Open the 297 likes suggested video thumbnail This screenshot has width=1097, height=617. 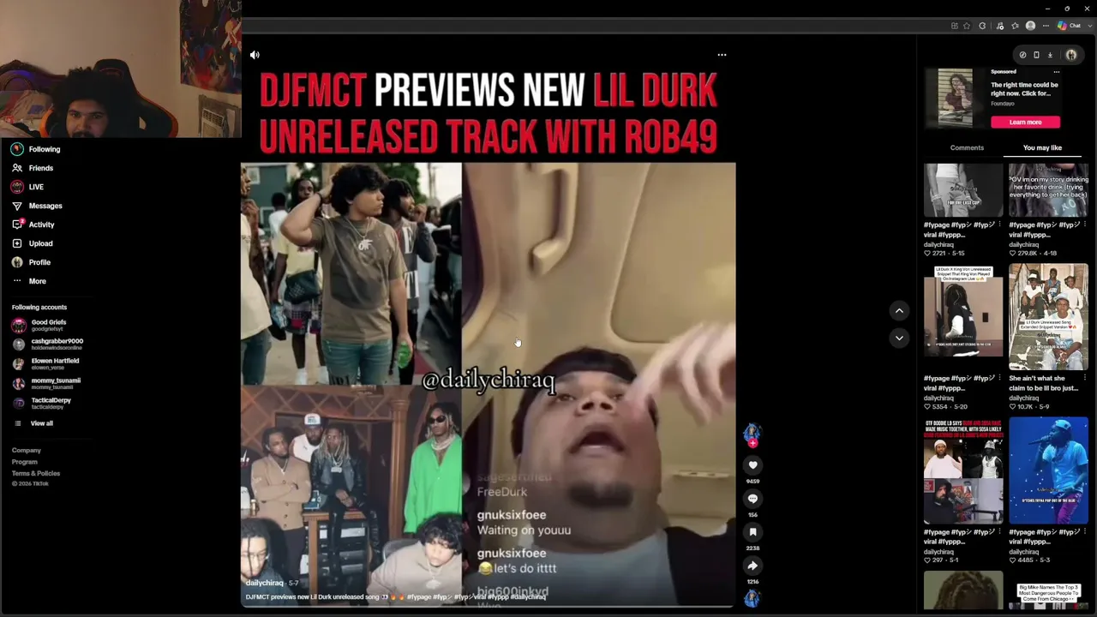pos(963,471)
